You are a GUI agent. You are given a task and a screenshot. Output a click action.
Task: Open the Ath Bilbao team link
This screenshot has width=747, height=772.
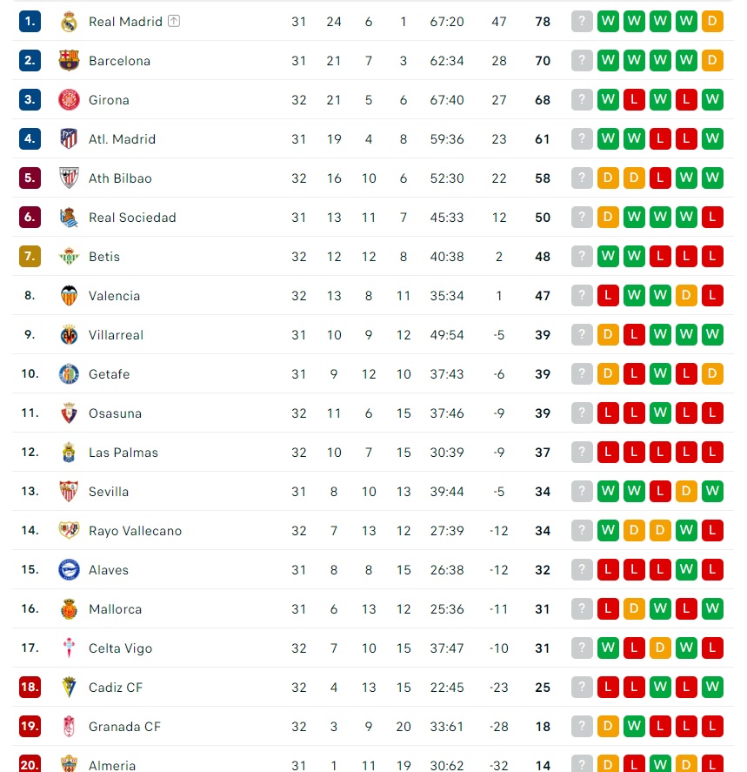(120, 178)
